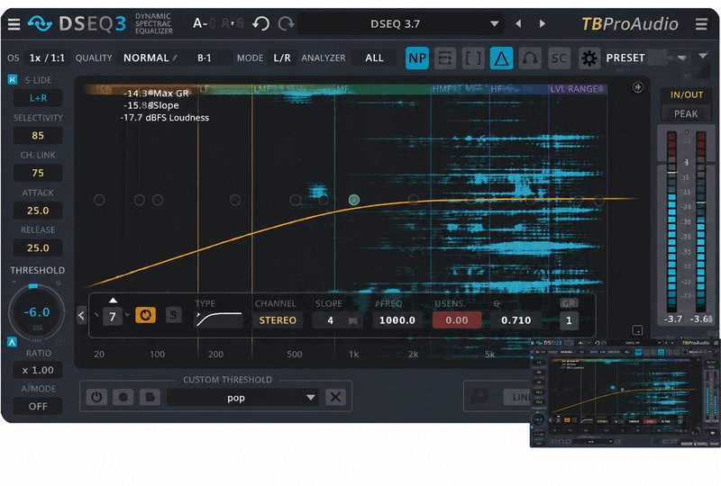Viewport: 721px width, 486px height.
Task: Click the GR value 1
Action: [569, 320]
